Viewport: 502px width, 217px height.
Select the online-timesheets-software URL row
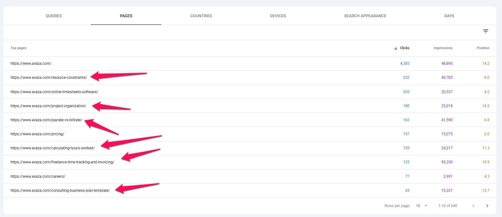point(250,92)
